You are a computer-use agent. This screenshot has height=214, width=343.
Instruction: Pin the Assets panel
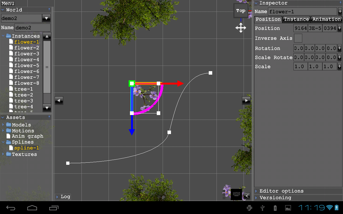pos(49,117)
